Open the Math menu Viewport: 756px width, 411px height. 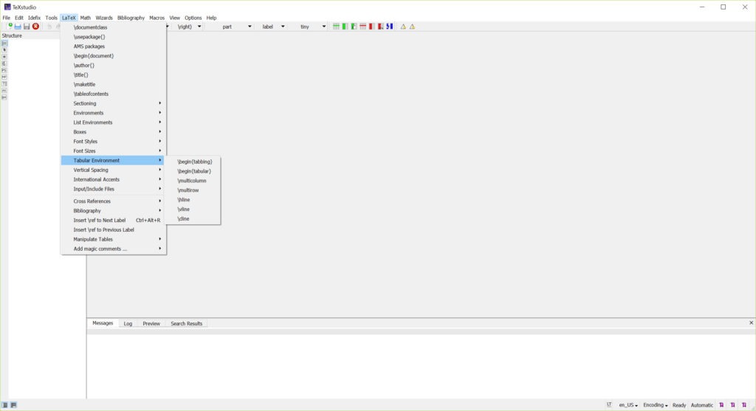pos(86,18)
